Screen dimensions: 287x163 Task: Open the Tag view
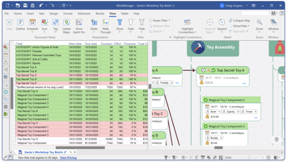click(x=55, y=25)
